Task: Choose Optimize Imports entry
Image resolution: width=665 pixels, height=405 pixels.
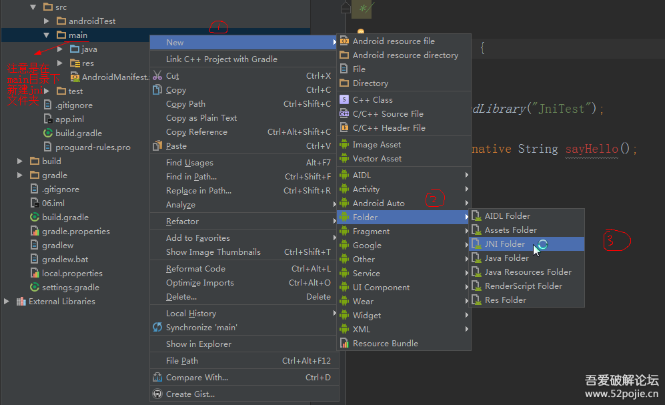Action: [x=244, y=282]
